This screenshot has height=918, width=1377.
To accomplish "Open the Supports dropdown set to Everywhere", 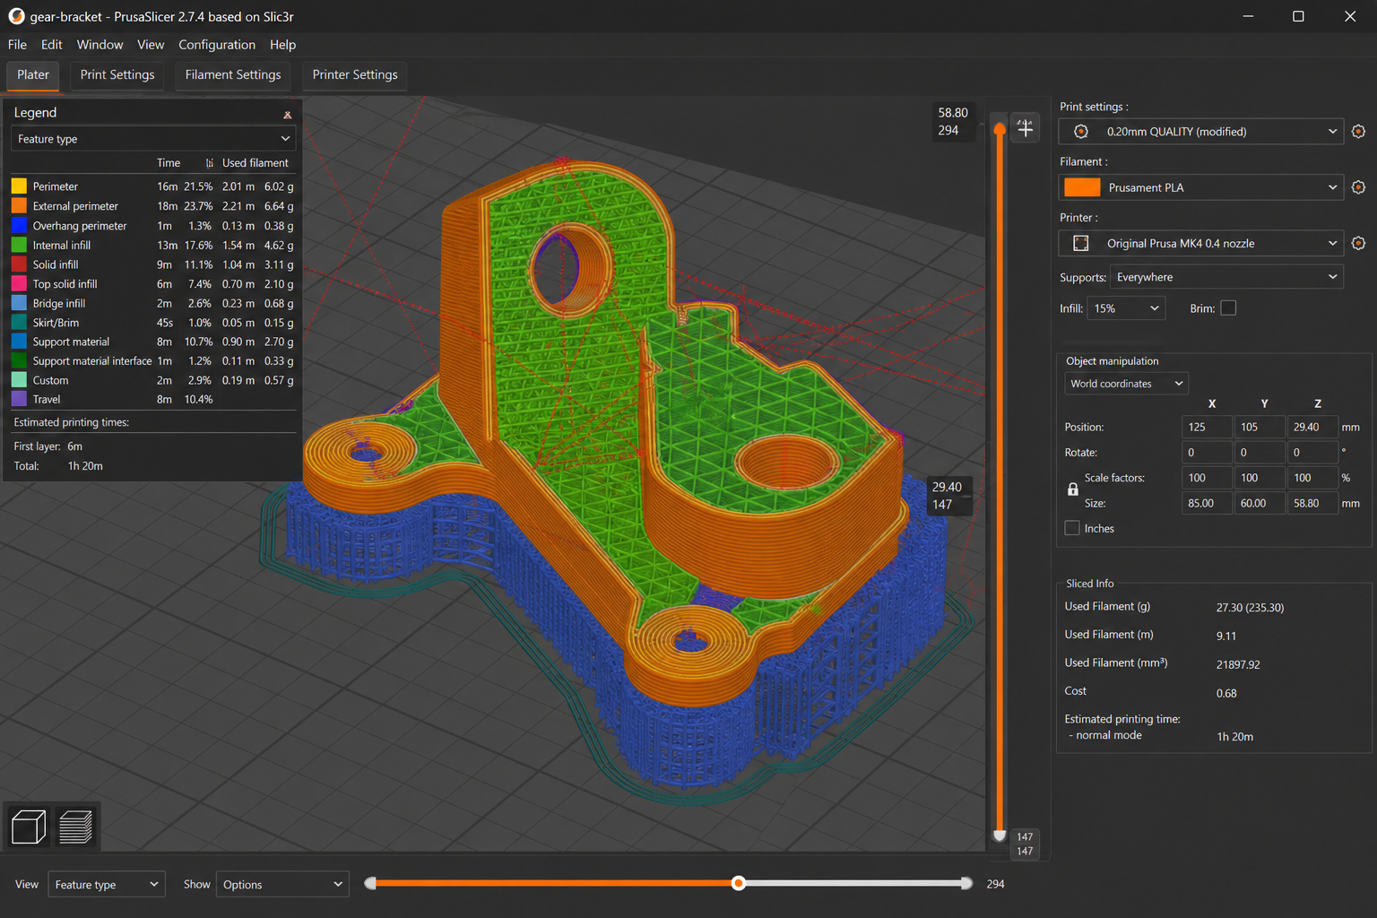I will point(1225,277).
